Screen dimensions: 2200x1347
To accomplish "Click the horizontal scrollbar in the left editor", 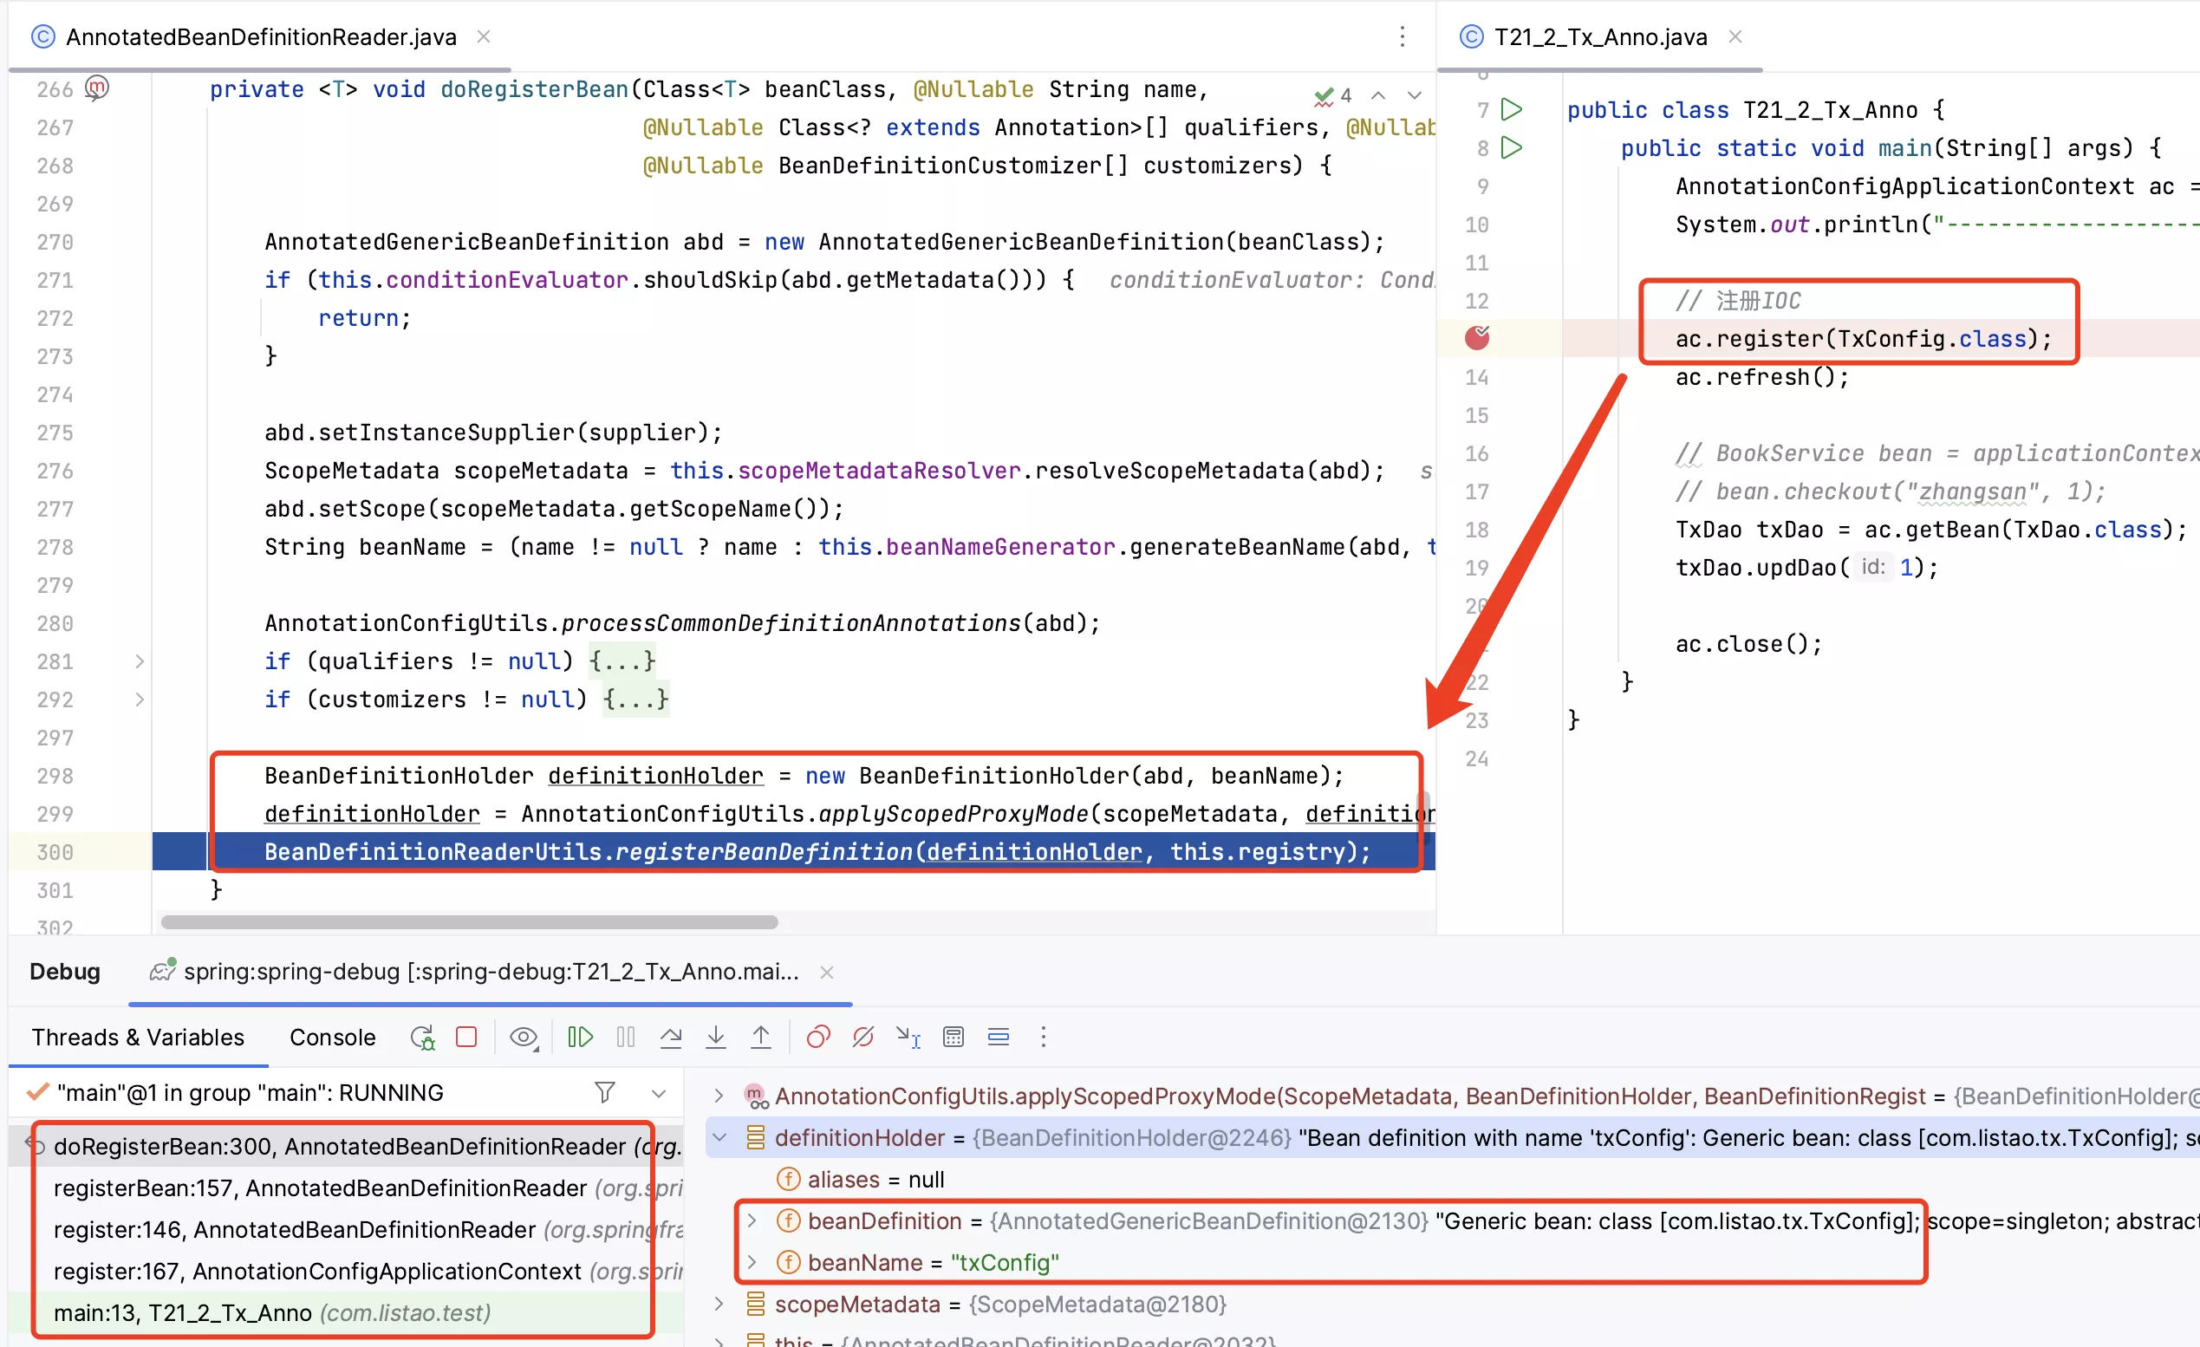I will click(x=469, y=922).
